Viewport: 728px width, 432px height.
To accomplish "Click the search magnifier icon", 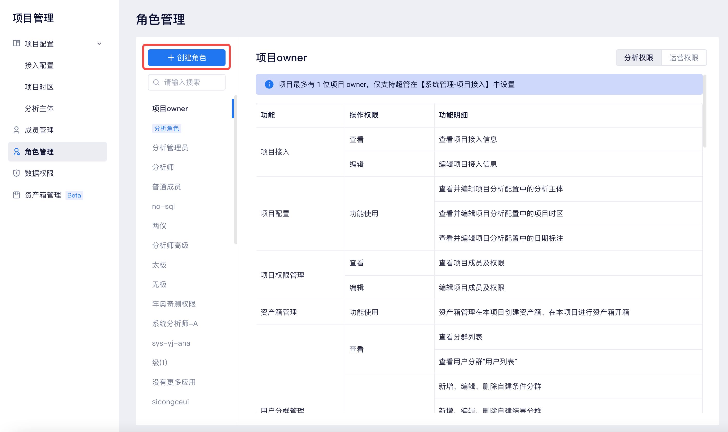I will coord(156,82).
